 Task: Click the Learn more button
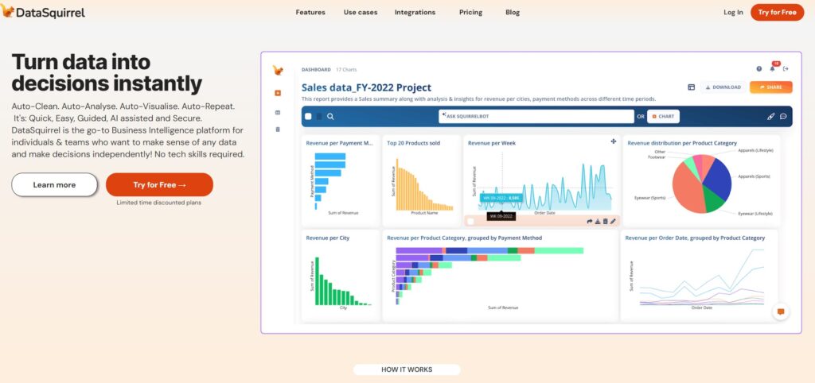coord(55,185)
